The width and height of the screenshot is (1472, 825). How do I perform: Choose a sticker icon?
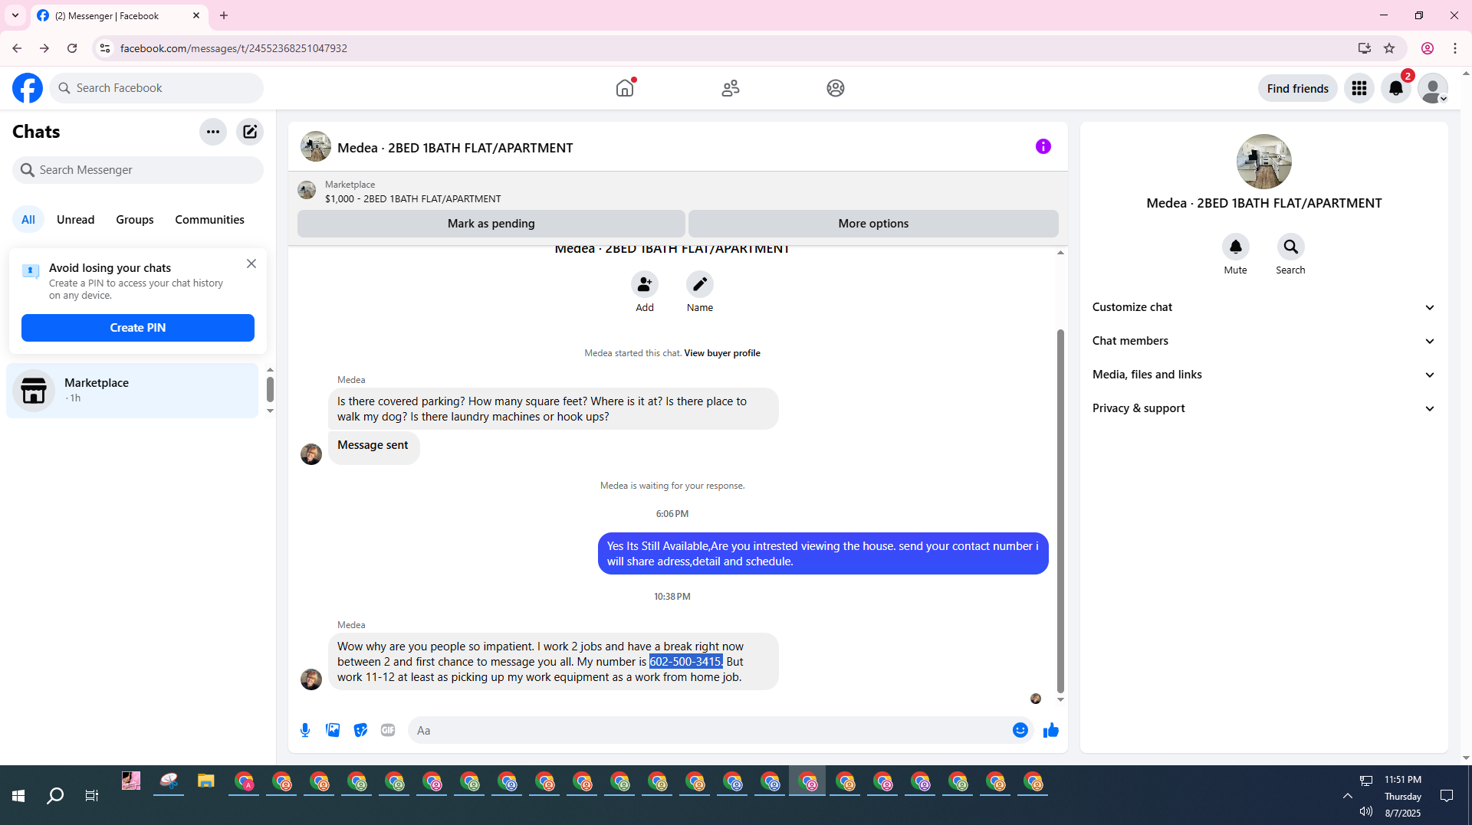click(x=360, y=731)
